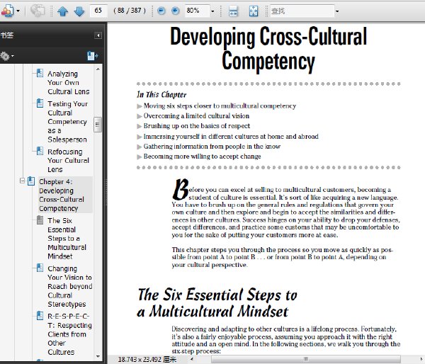Go to previous page with up arrow

62,11
